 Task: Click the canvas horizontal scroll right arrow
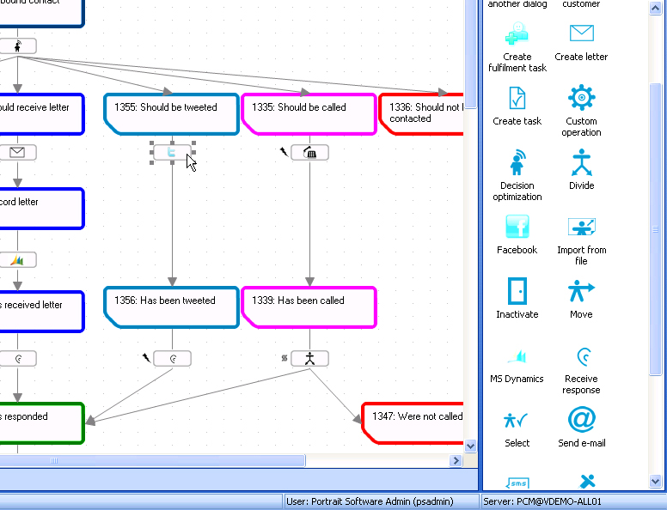click(456, 460)
